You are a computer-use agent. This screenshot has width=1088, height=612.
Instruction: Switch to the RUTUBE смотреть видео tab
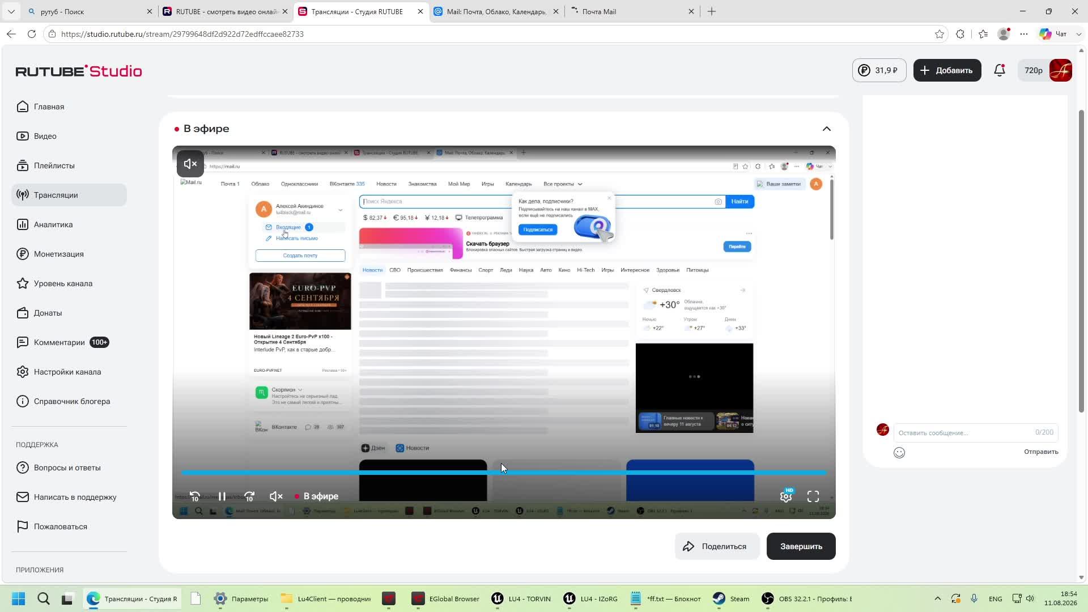(225, 11)
